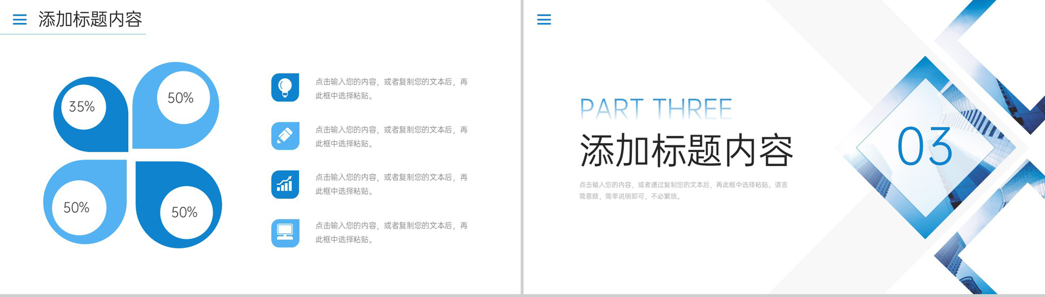Select the PART THREE heading
Image resolution: width=1045 pixels, height=297 pixels.
tap(656, 108)
